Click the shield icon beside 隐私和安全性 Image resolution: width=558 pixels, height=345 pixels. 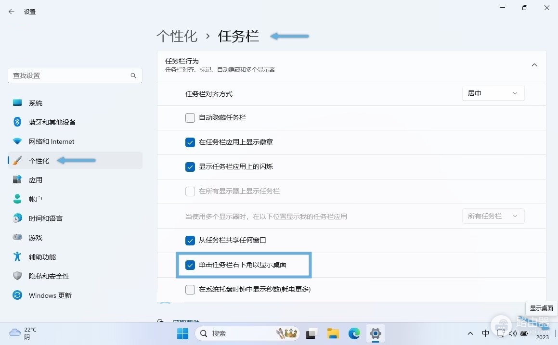click(17, 276)
